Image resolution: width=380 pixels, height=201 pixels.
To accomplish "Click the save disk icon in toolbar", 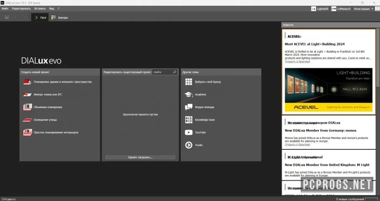I will [x=7, y=17].
